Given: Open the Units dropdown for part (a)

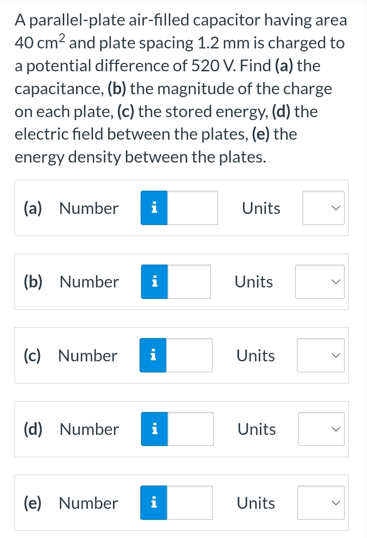Looking at the screenshot, I should tap(323, 208).
